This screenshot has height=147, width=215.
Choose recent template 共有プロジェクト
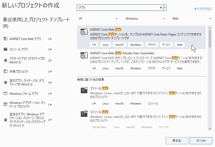(19, 71)
